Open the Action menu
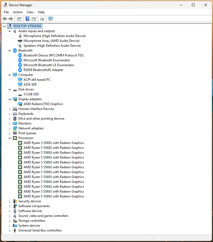 [18, 12]
